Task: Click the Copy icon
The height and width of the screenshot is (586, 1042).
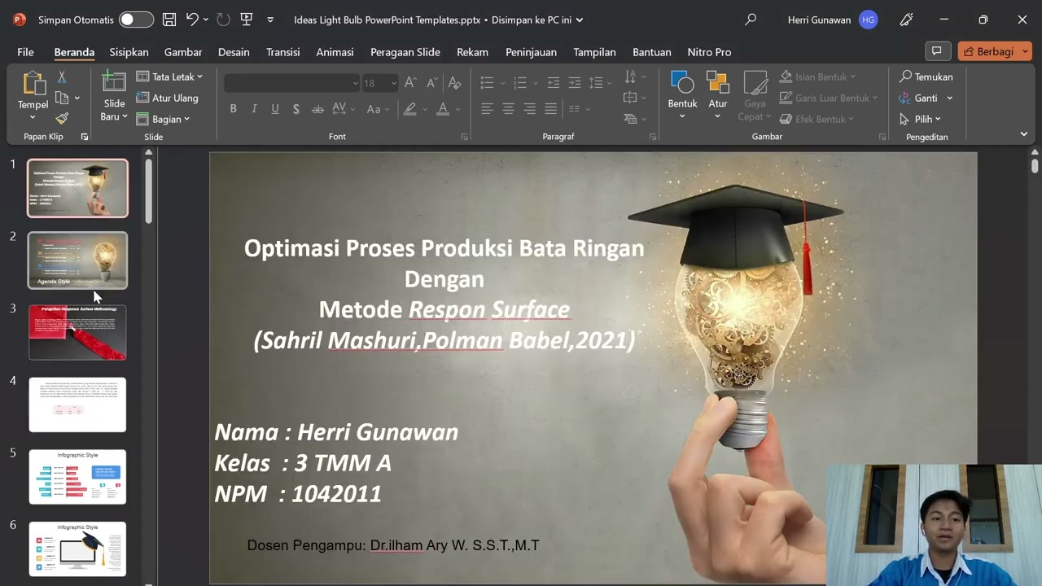Action: point(62,98)
